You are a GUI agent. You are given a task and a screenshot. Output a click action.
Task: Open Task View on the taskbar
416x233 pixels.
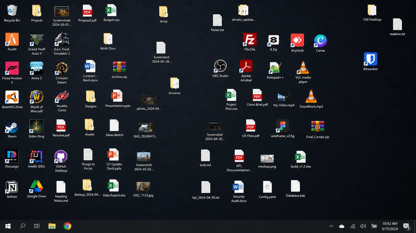(x=37, y=226)
